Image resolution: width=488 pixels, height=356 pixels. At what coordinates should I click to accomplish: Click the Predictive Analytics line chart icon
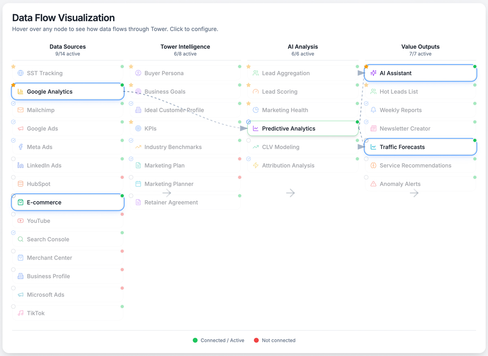click(x=255, y=129)
